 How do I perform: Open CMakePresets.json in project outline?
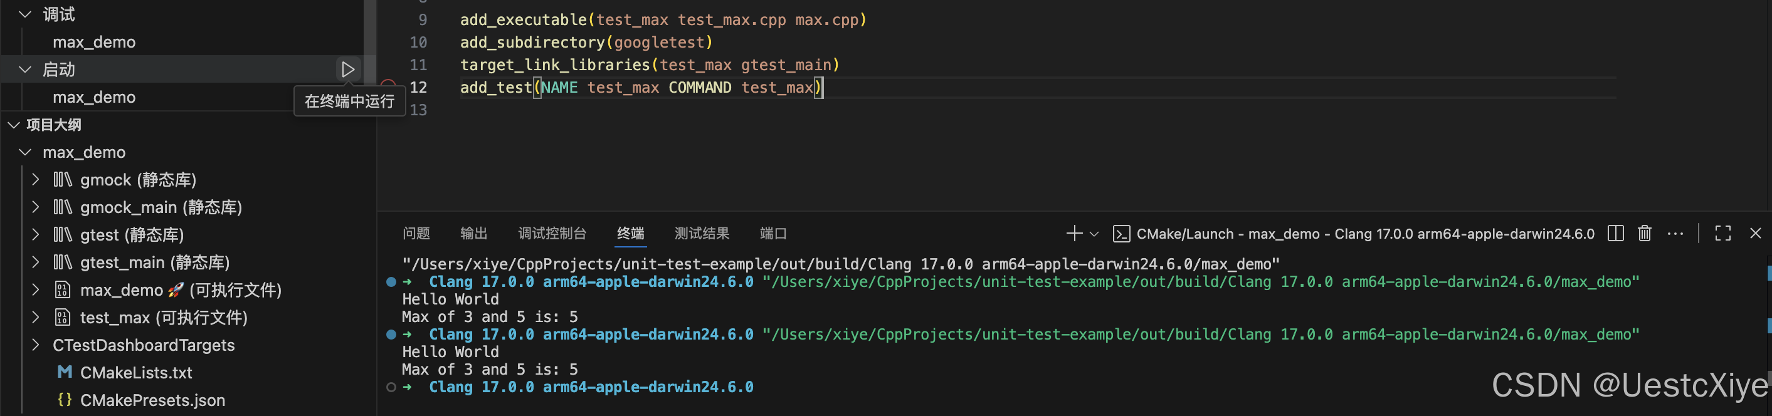point(153,400)
